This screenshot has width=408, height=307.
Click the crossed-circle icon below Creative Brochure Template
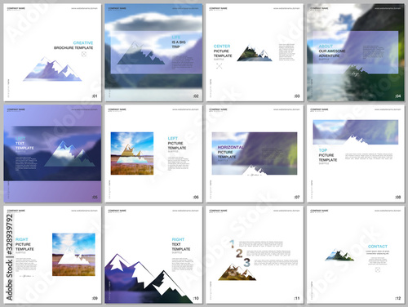point(84,54)
